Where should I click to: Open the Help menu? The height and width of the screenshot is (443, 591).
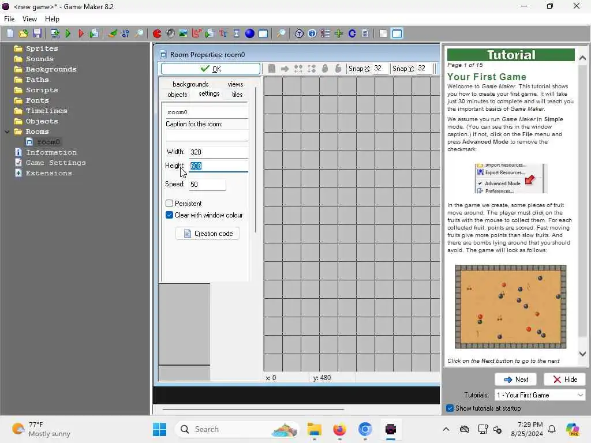tap(52, 19)
